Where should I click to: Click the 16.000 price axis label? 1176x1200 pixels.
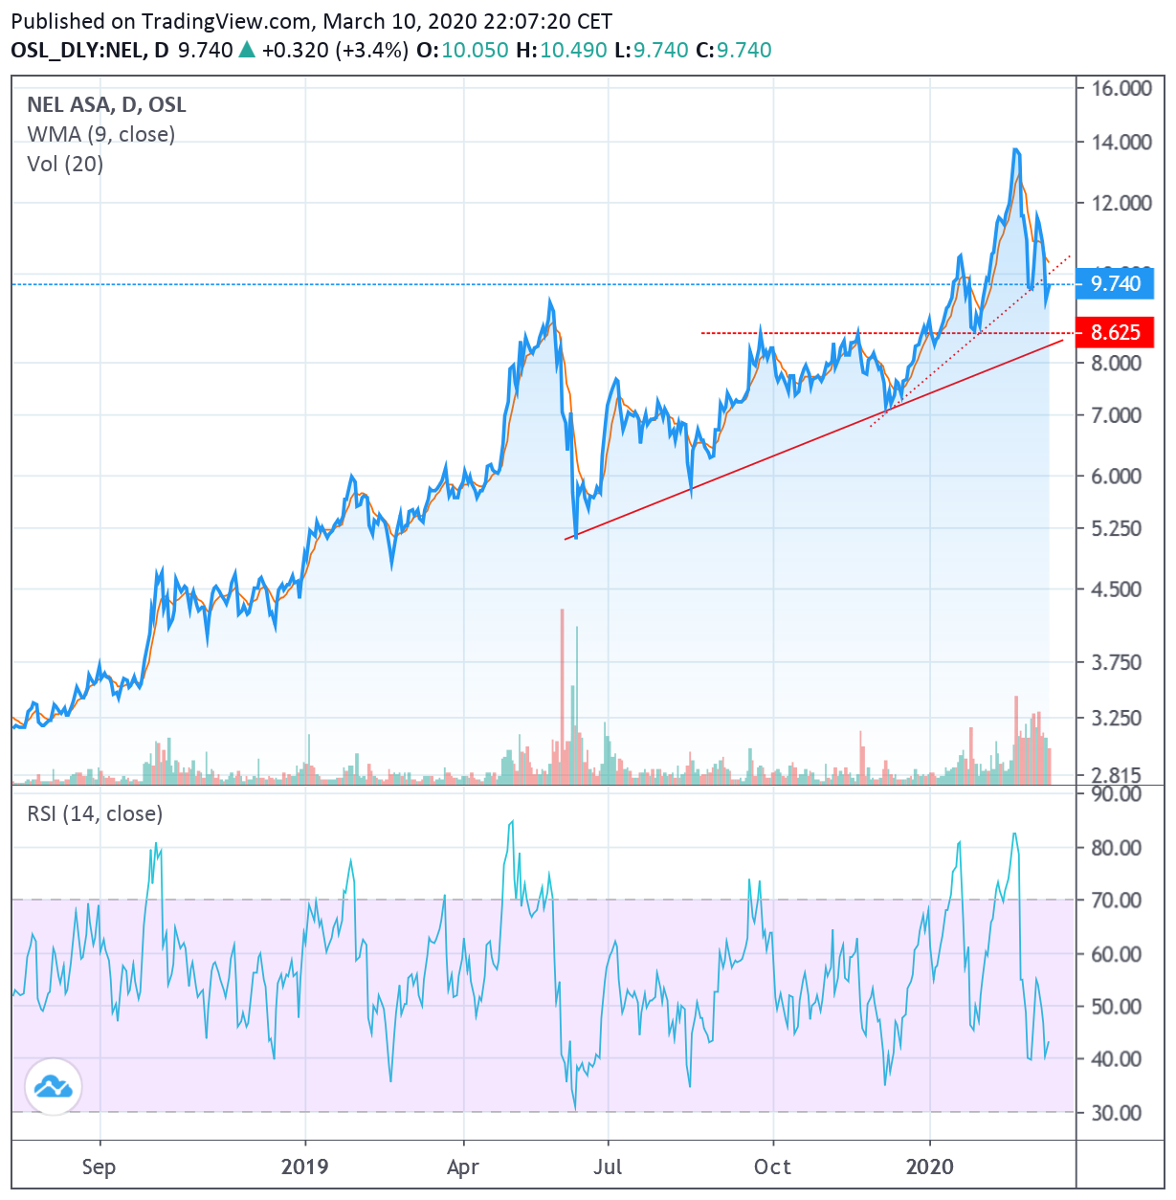[1121, 88]
